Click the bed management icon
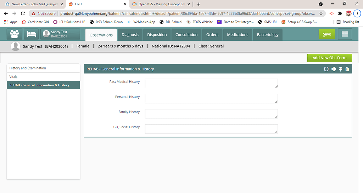 32,34
